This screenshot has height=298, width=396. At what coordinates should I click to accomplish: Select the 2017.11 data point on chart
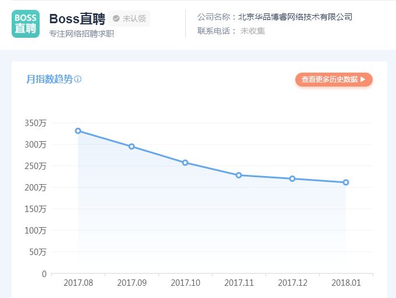coord(239,175)
